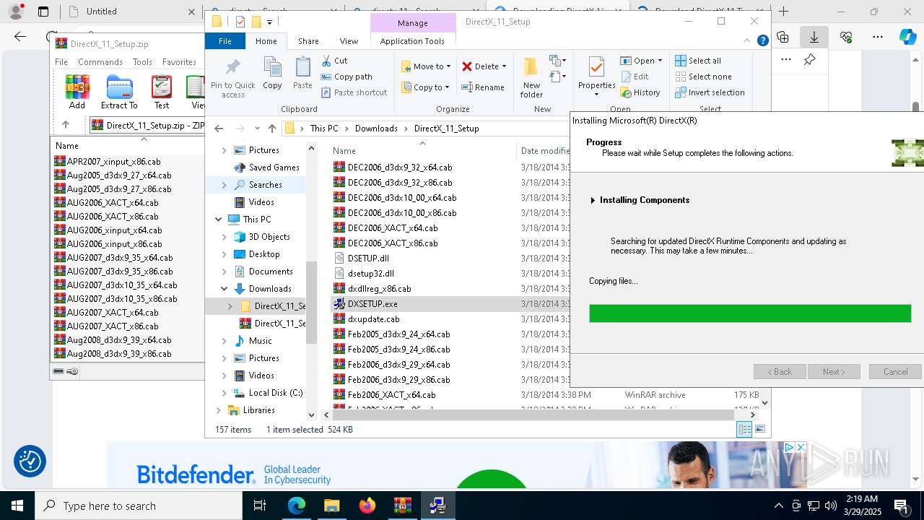Click Task View on the taskbar
The image size is (924, 520).
(260, 506)
